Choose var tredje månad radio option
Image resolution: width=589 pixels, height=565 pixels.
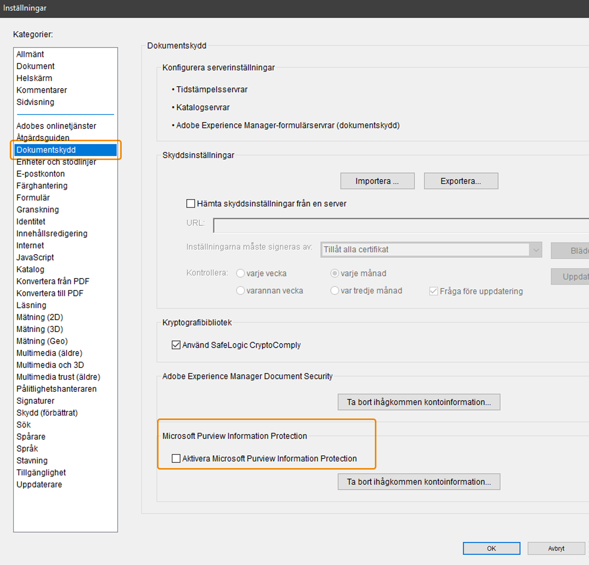coord(335,290)
